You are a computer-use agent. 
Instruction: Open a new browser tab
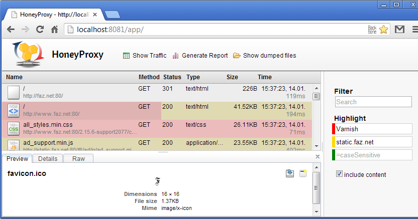113,15
